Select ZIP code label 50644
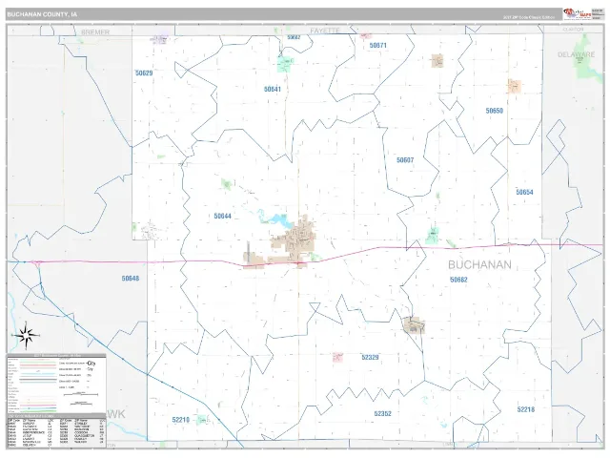This screenshot has width=610, height=458. (x=222, y=216)
